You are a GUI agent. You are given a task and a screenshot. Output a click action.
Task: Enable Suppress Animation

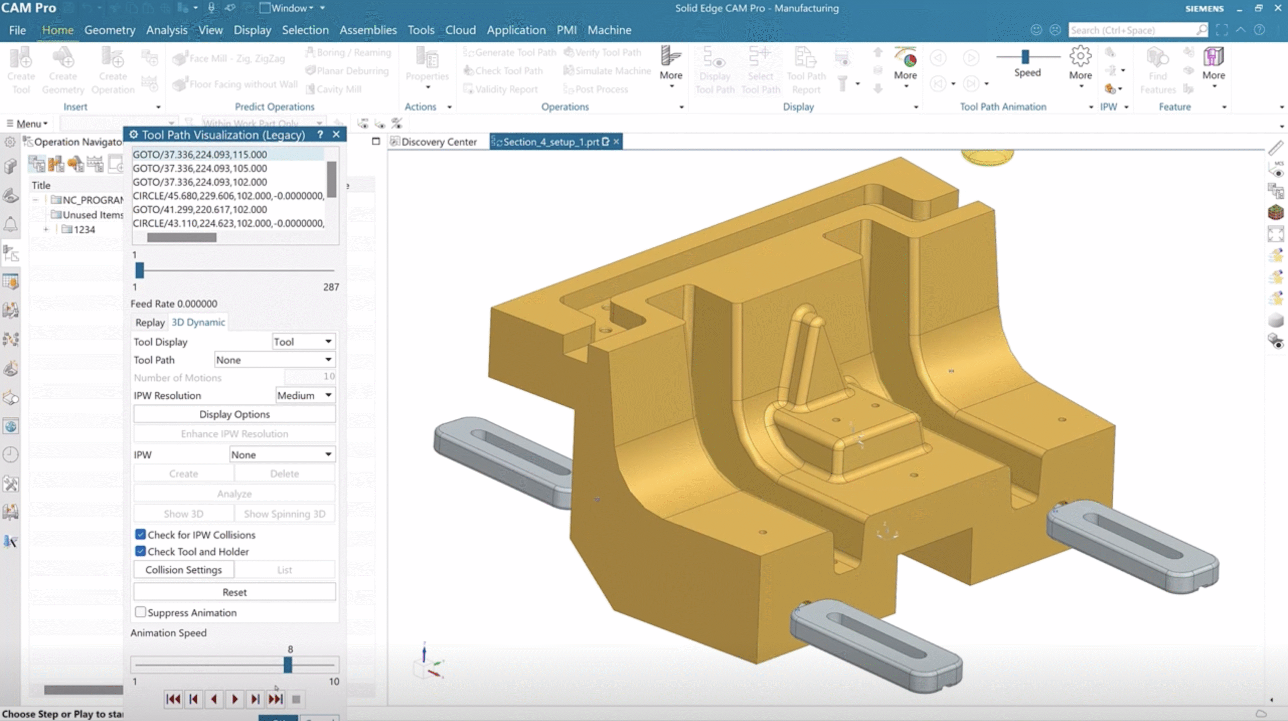(140, 612)
